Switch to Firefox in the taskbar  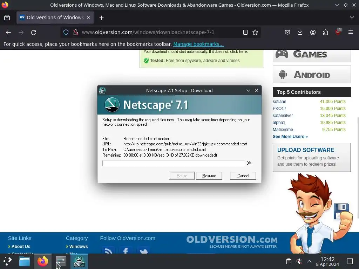(43, 261)
